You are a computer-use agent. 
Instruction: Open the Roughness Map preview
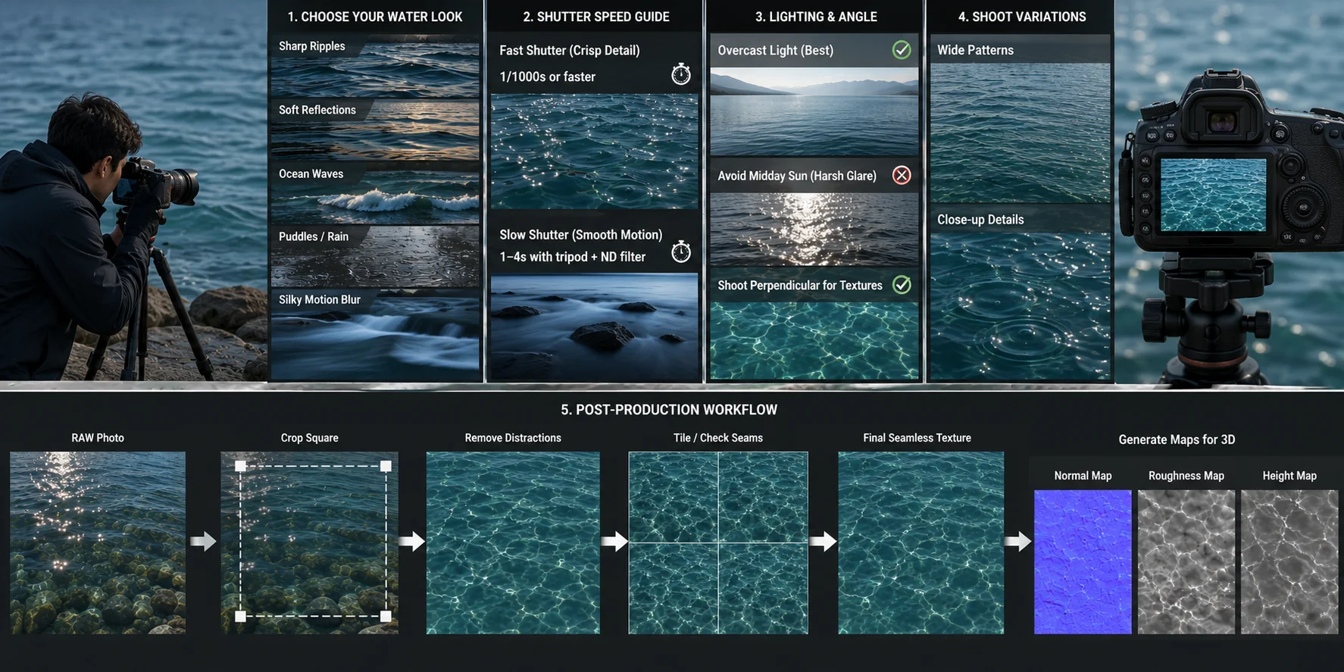click(1186, 561)
